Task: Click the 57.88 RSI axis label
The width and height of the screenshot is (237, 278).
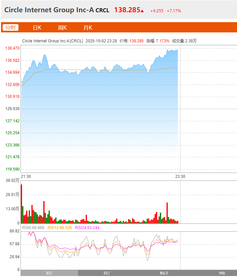Action: click(15, 244)
